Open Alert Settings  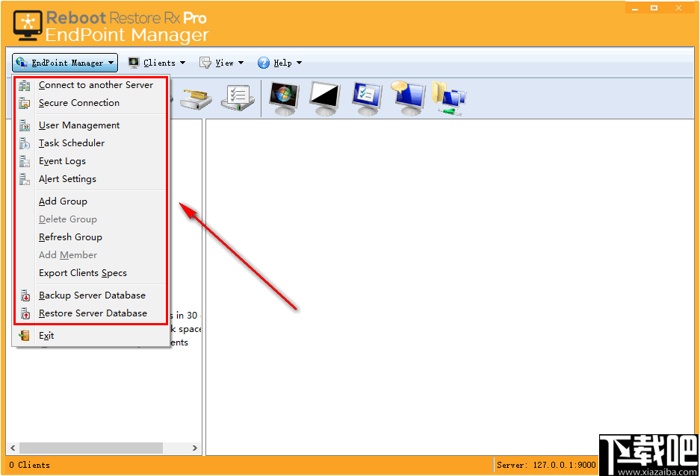[90, 179]
